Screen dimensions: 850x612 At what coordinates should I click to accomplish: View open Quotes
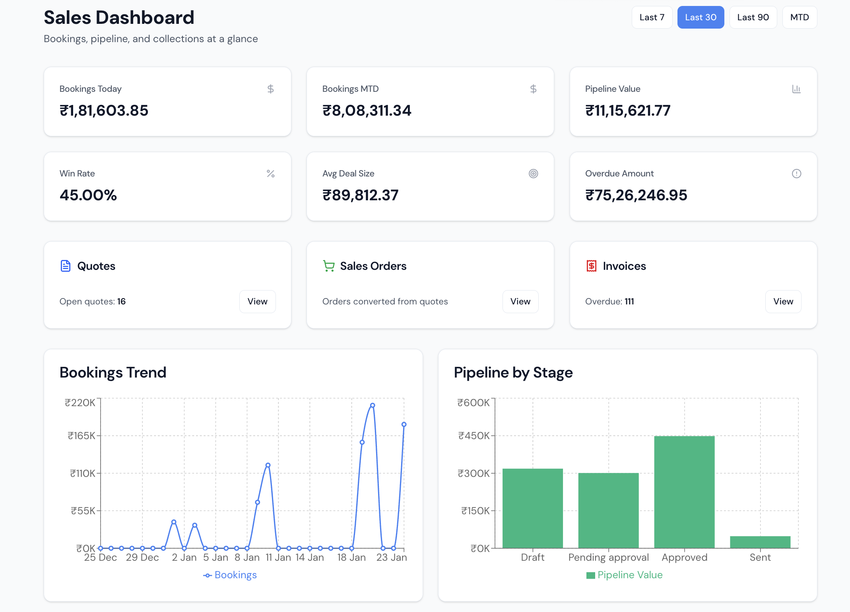click(257, 302)
